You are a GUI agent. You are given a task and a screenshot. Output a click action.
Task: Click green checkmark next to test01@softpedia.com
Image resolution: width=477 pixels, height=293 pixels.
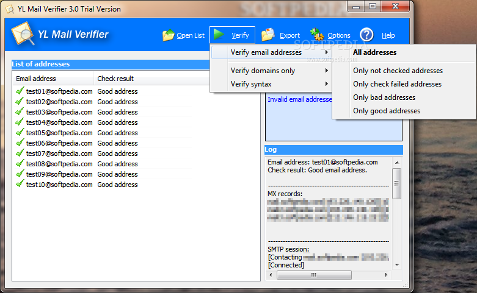pos(20,91)
